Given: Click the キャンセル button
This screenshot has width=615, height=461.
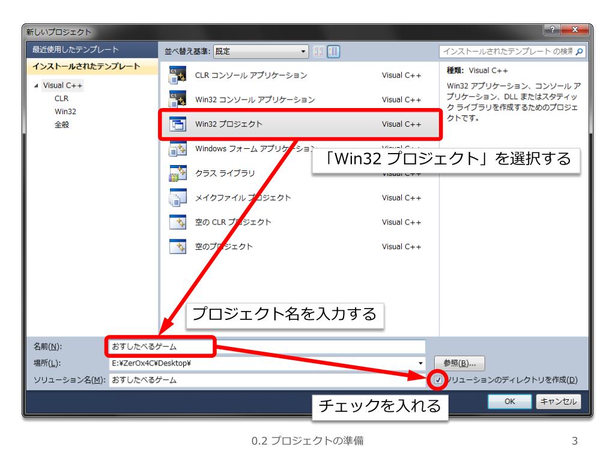Looking at the screenshot, I should 559,402.
